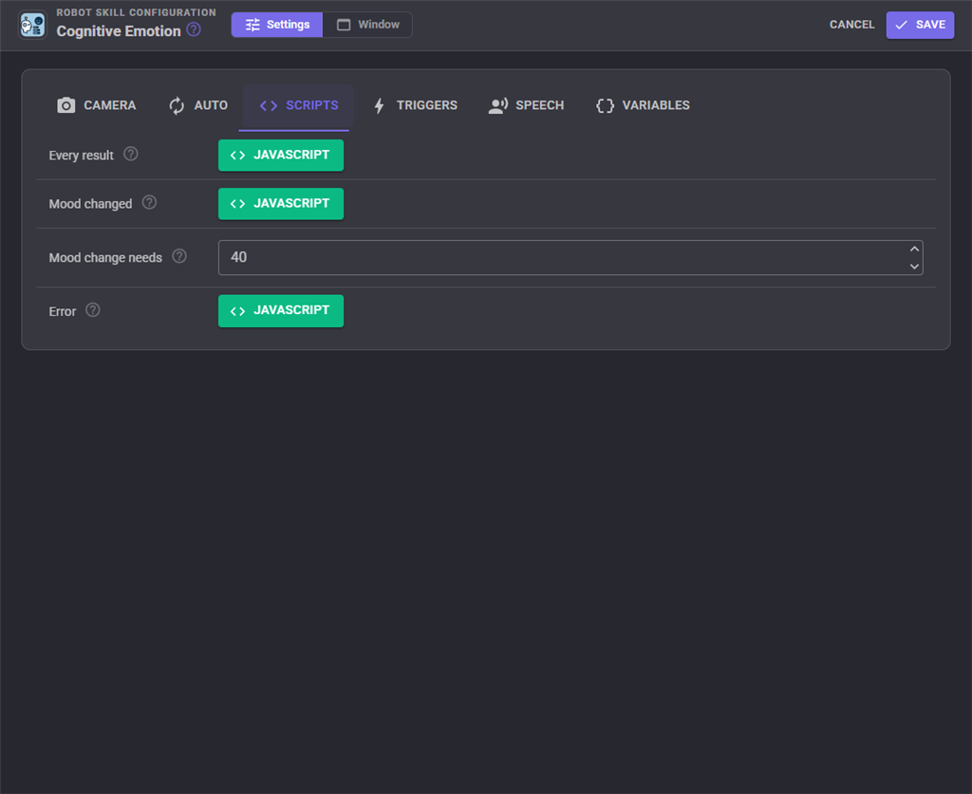Decrease Mood change needs with down arrow

tap(914, 267)
